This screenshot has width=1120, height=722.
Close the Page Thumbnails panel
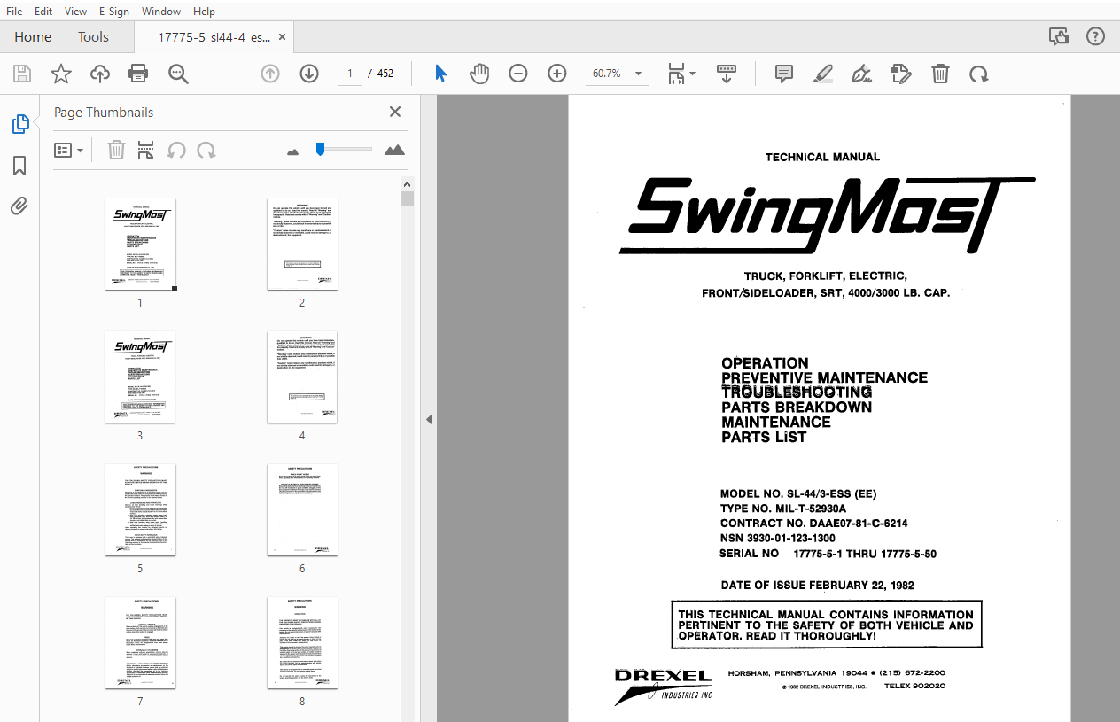click(x=395, y=112)
